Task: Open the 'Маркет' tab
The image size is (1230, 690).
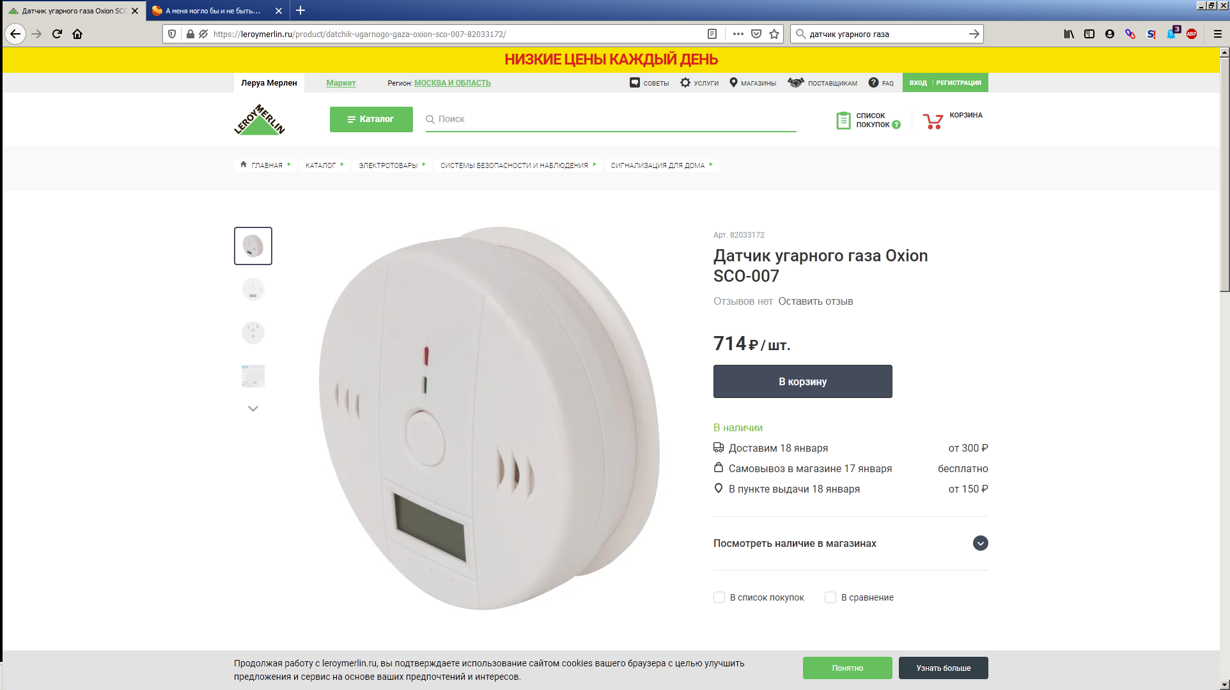Action: click(x=341, y=83)
